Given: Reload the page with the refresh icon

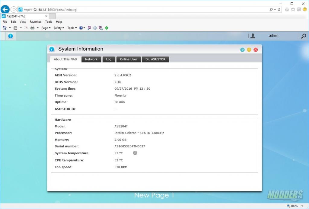Looking at the screenshot, I should point(279,9).
